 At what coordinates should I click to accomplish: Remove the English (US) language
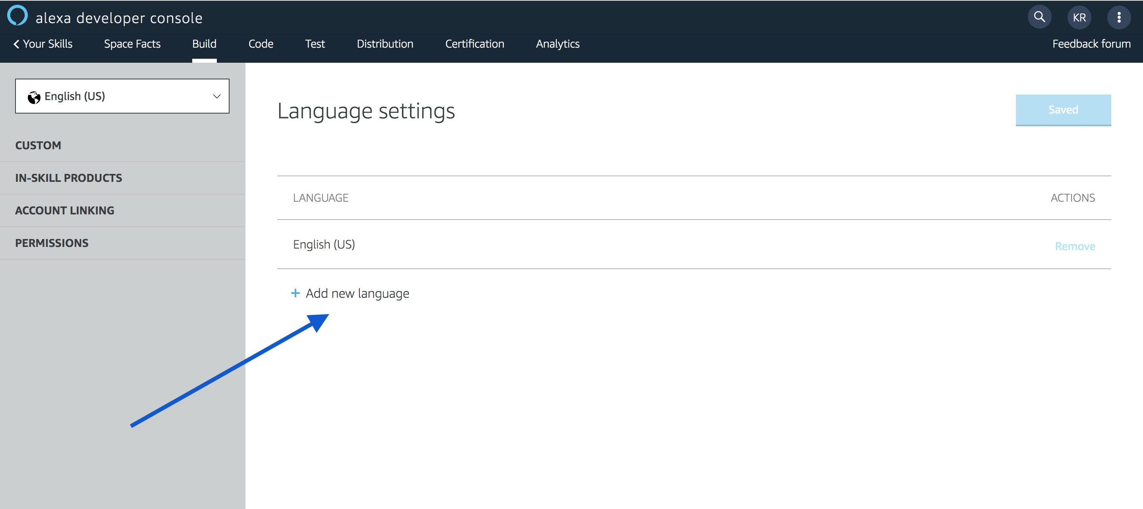click(x=1075, y=246)
